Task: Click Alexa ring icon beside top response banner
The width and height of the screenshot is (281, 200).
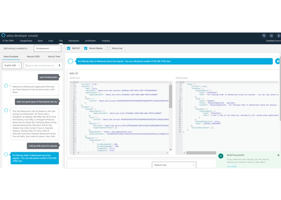Action: click(x=70, y=61)
